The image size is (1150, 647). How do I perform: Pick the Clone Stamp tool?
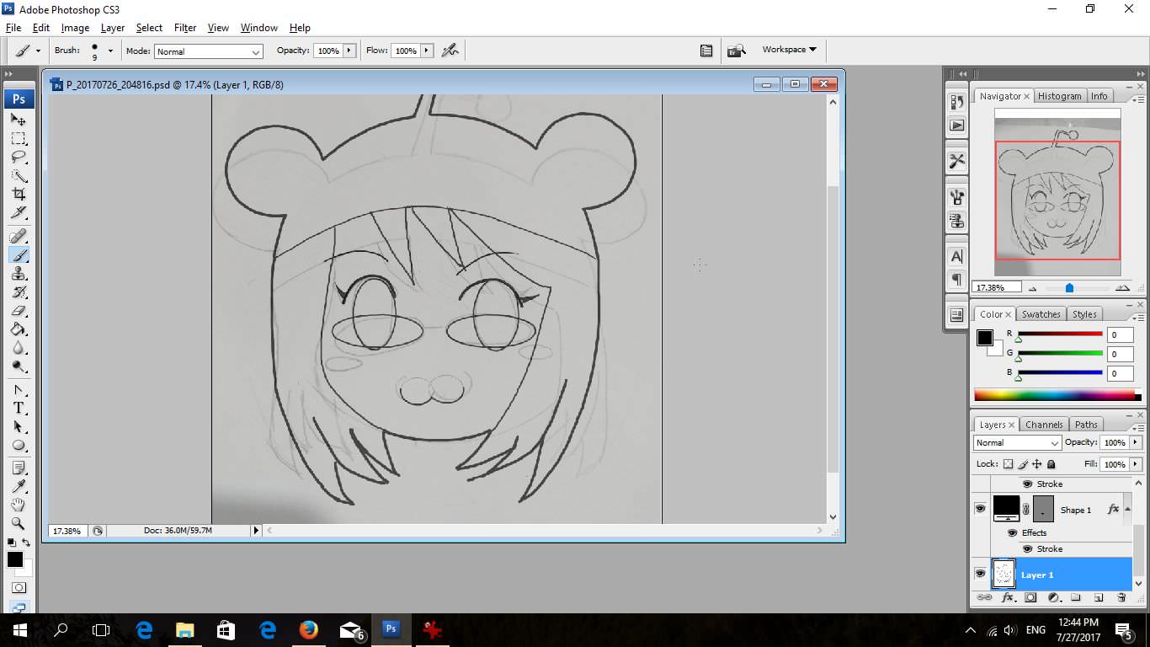[x=19, y=274]
